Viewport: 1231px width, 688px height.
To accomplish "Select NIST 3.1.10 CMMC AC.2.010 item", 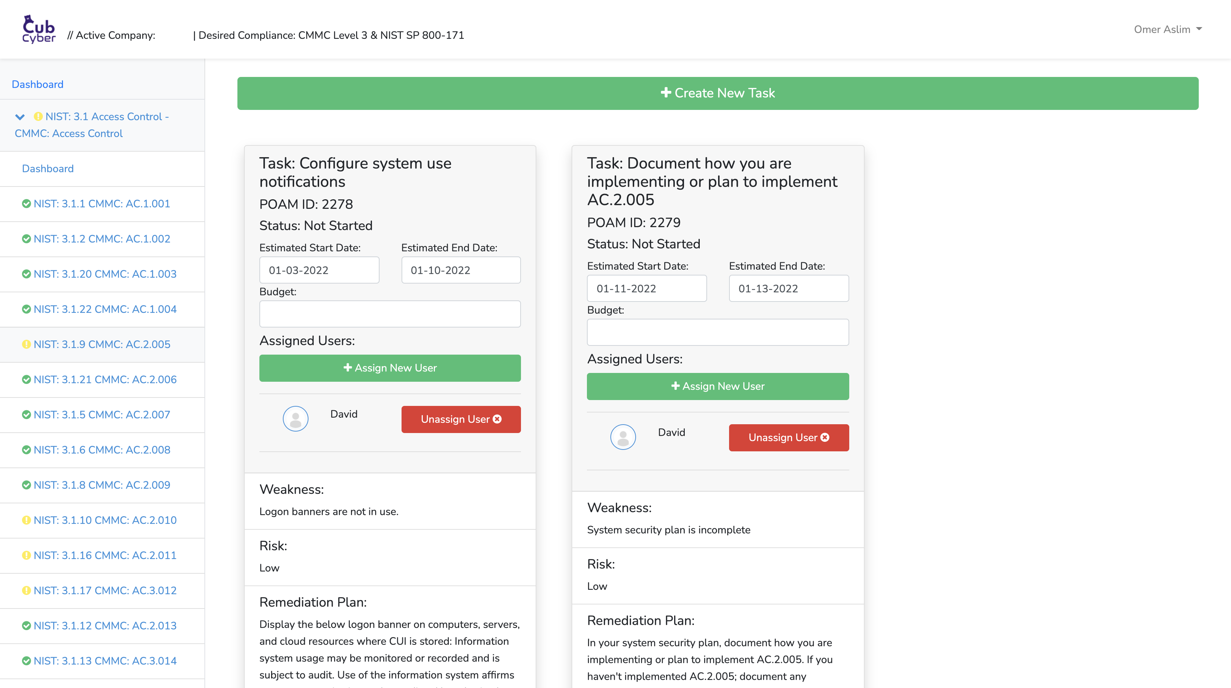I will point(105,520).
